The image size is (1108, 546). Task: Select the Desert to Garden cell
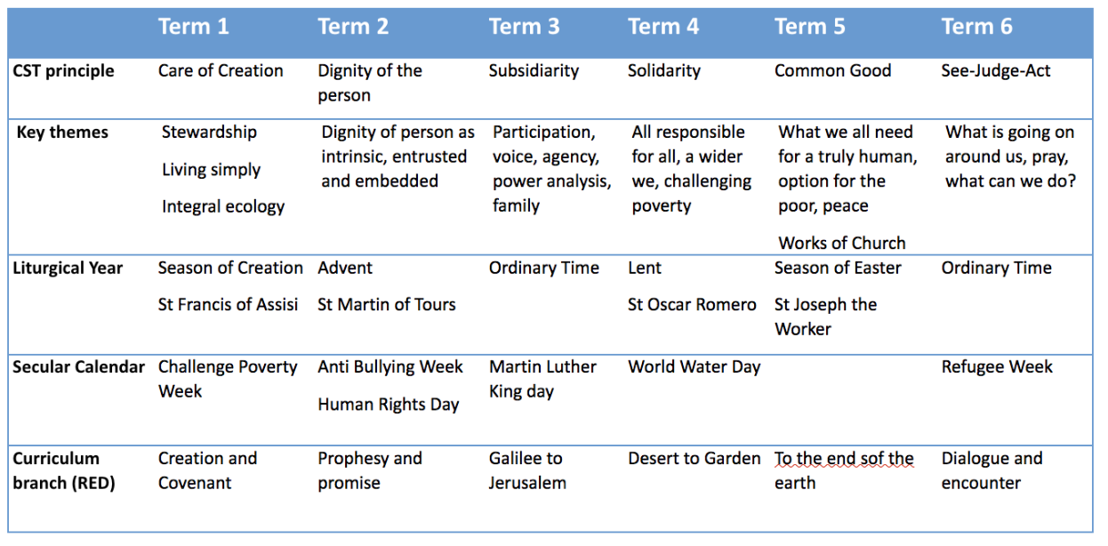tap(694, 459)
